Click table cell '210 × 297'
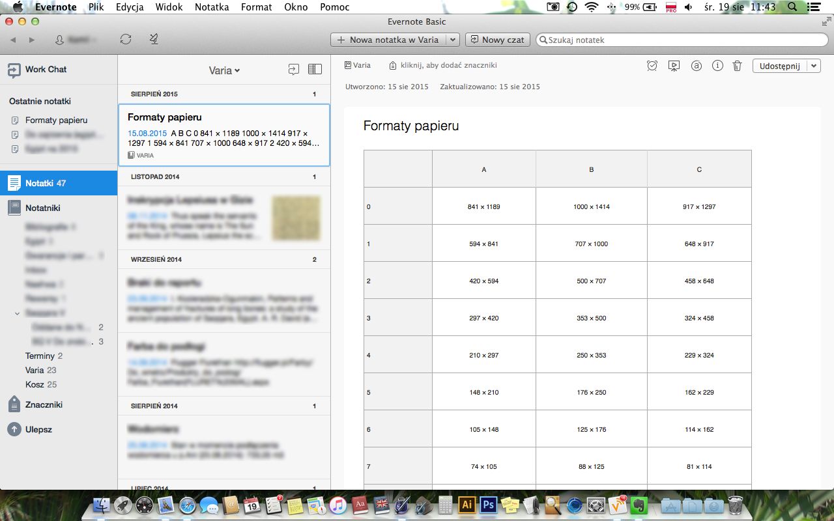 tap(484, 355)
